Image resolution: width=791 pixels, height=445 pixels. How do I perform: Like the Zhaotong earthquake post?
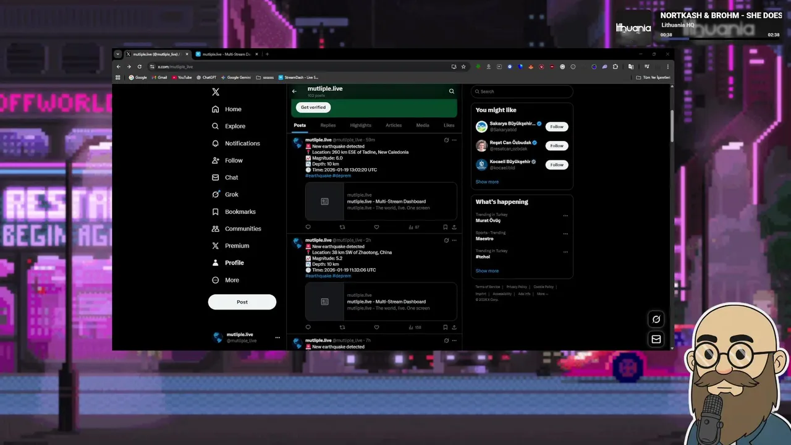[x=376, y=328]
